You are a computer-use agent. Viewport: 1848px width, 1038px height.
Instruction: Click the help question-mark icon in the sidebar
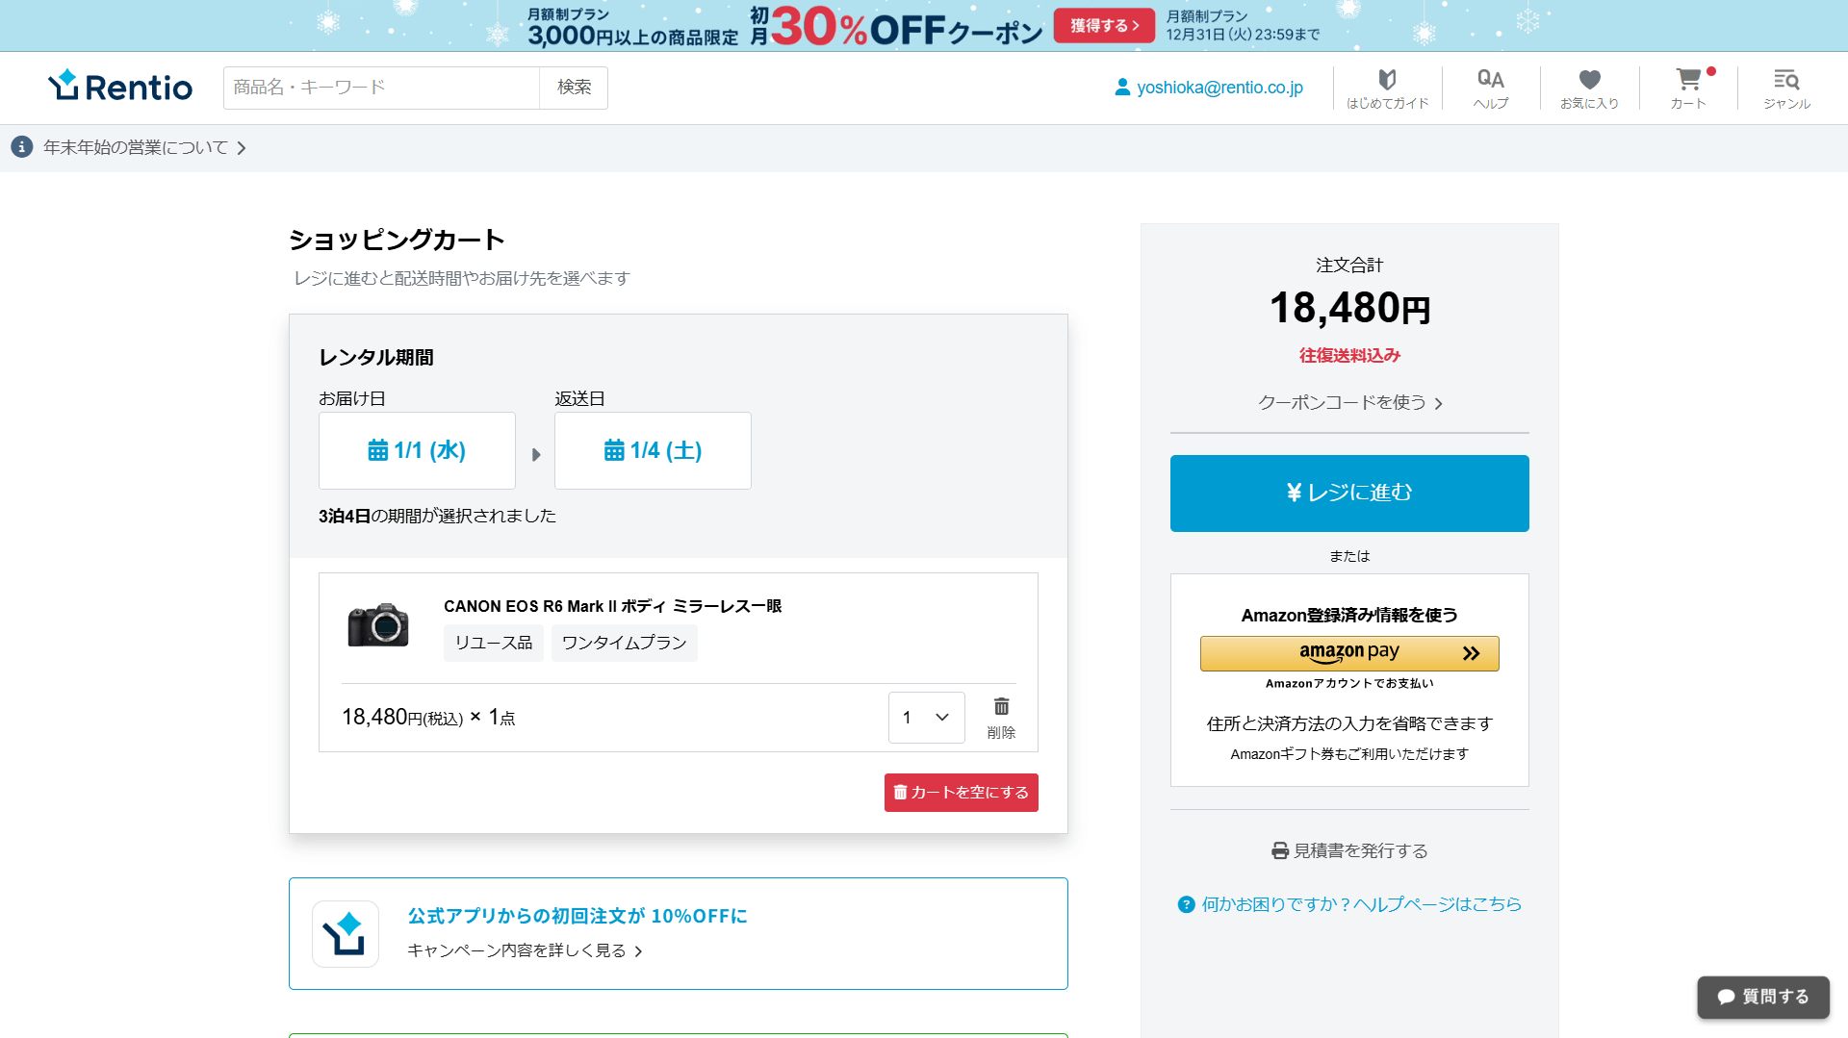[1186, 904]
